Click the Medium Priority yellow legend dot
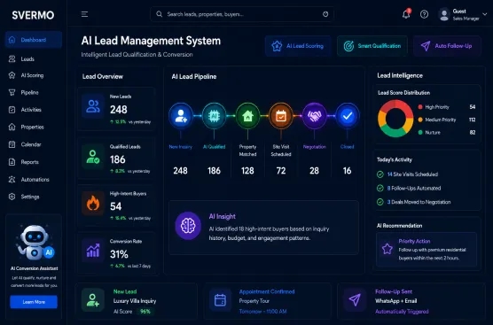 (x=420, y=120)
